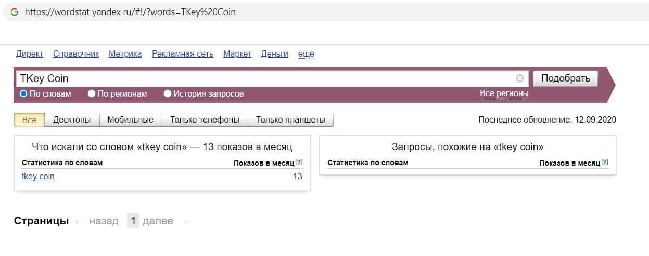The width and height of the screenshot is (649, 256).
Task: Open the ещё dropdown menu
Action: (x=306, y=54)
